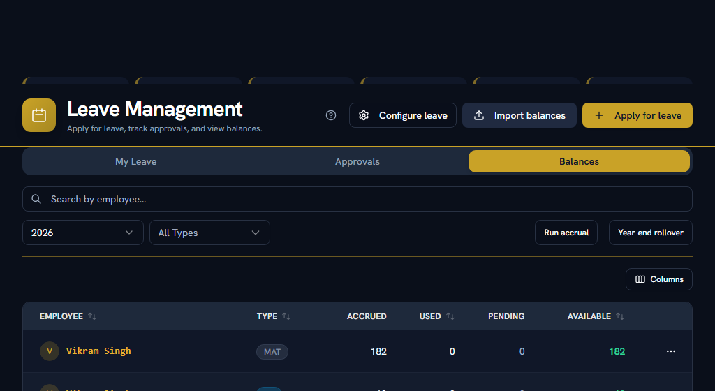Sort by Available column
715x391 pixels.
coord(596,316)
